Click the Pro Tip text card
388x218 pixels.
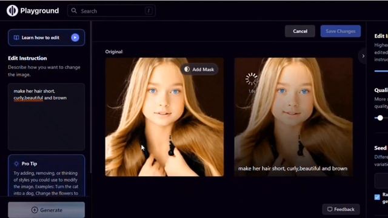(46, 176)
